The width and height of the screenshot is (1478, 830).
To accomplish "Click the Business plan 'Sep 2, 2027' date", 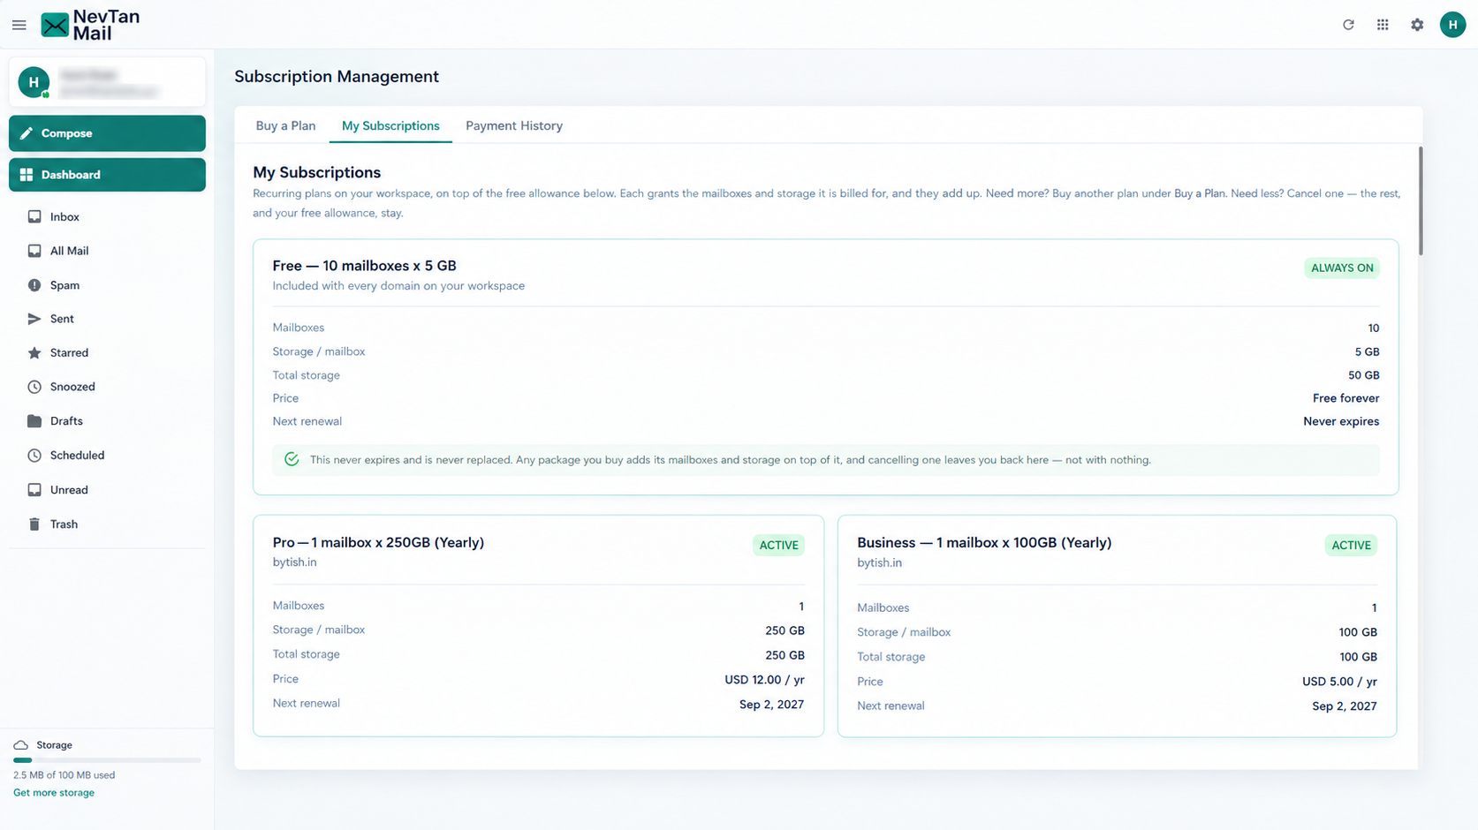I will (1344, 706).
